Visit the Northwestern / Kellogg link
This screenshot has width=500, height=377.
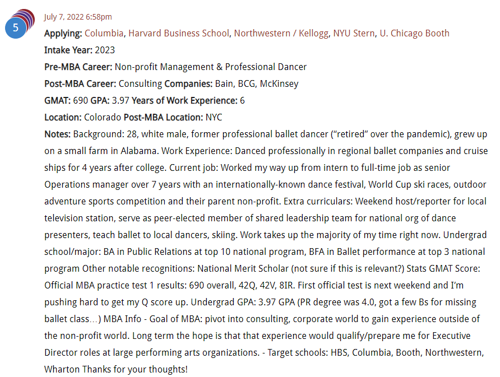281,33
